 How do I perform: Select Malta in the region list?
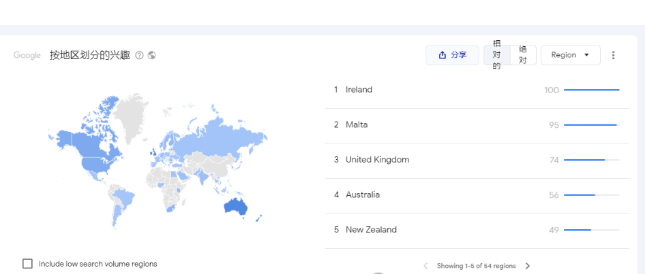pyautogui.click(x=357, y=125)
